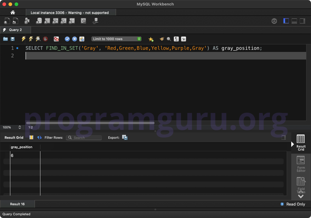Save snippet with star icon
Viewport: 311px width, 218px height.
click(151, 39)
